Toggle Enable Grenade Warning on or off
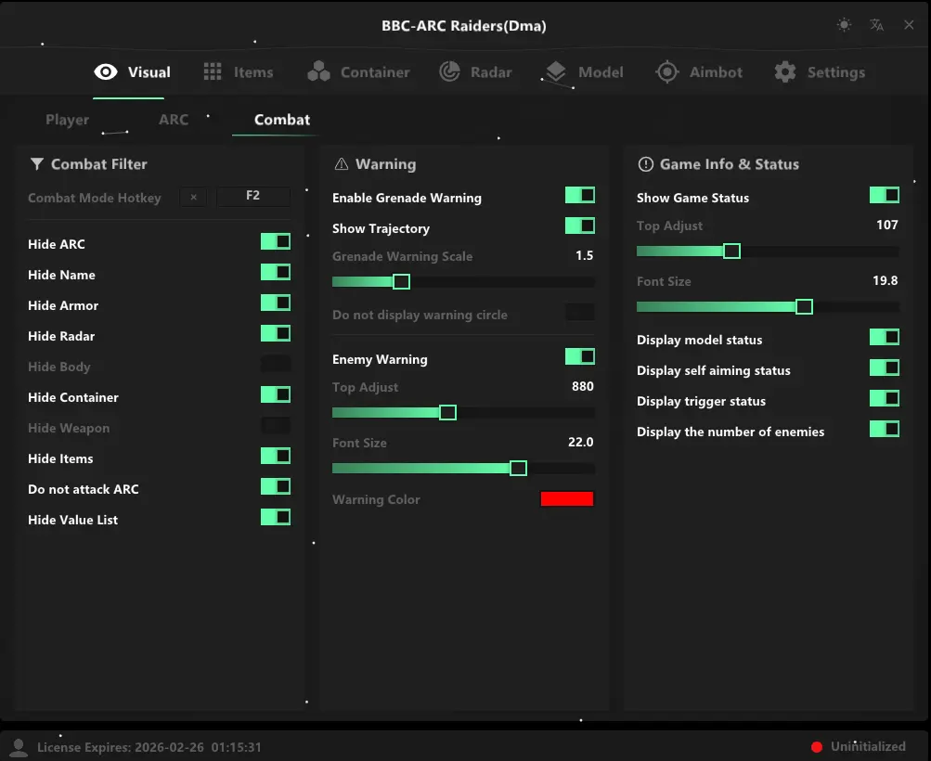Image resolution: width=931 pixels, height=761 pixels. click(x=579, y=196)
